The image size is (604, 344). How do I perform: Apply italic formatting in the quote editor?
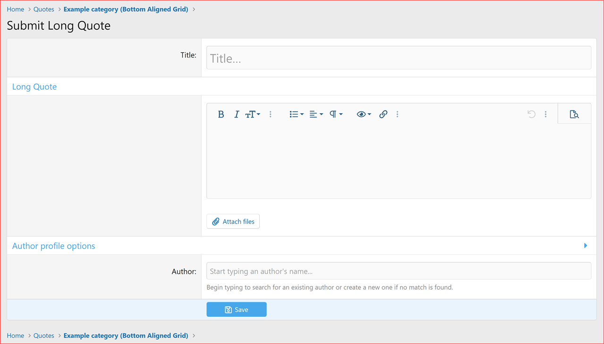coord(236,114)
